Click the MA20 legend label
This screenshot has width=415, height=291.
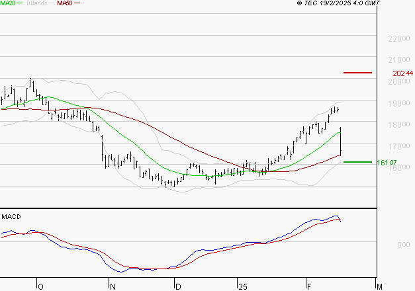(x=8, y=3)
